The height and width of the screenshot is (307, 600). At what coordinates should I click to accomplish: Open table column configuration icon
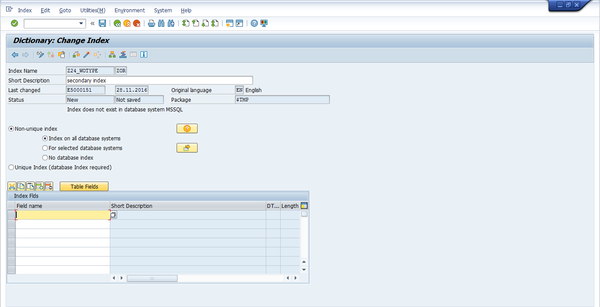point(304,206)
